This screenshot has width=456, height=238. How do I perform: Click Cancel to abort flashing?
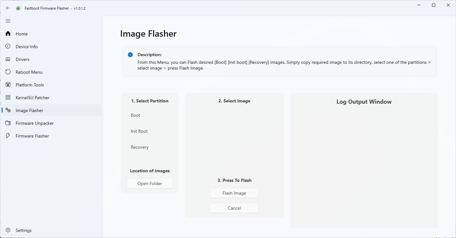point(234,208)
